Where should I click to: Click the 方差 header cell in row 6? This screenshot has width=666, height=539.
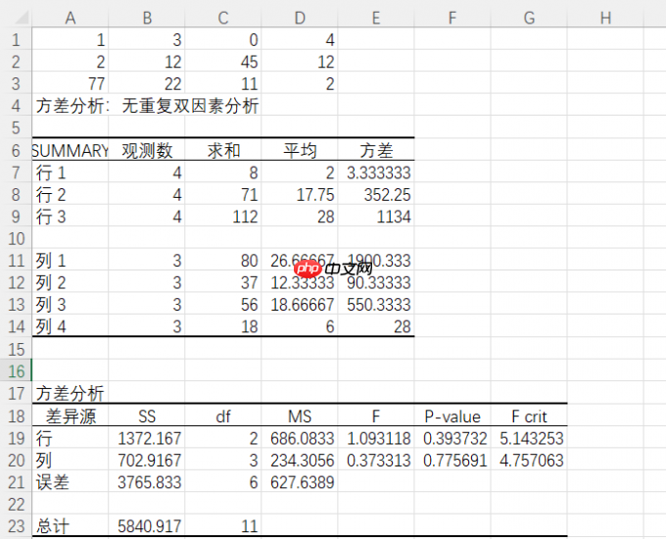376,151
